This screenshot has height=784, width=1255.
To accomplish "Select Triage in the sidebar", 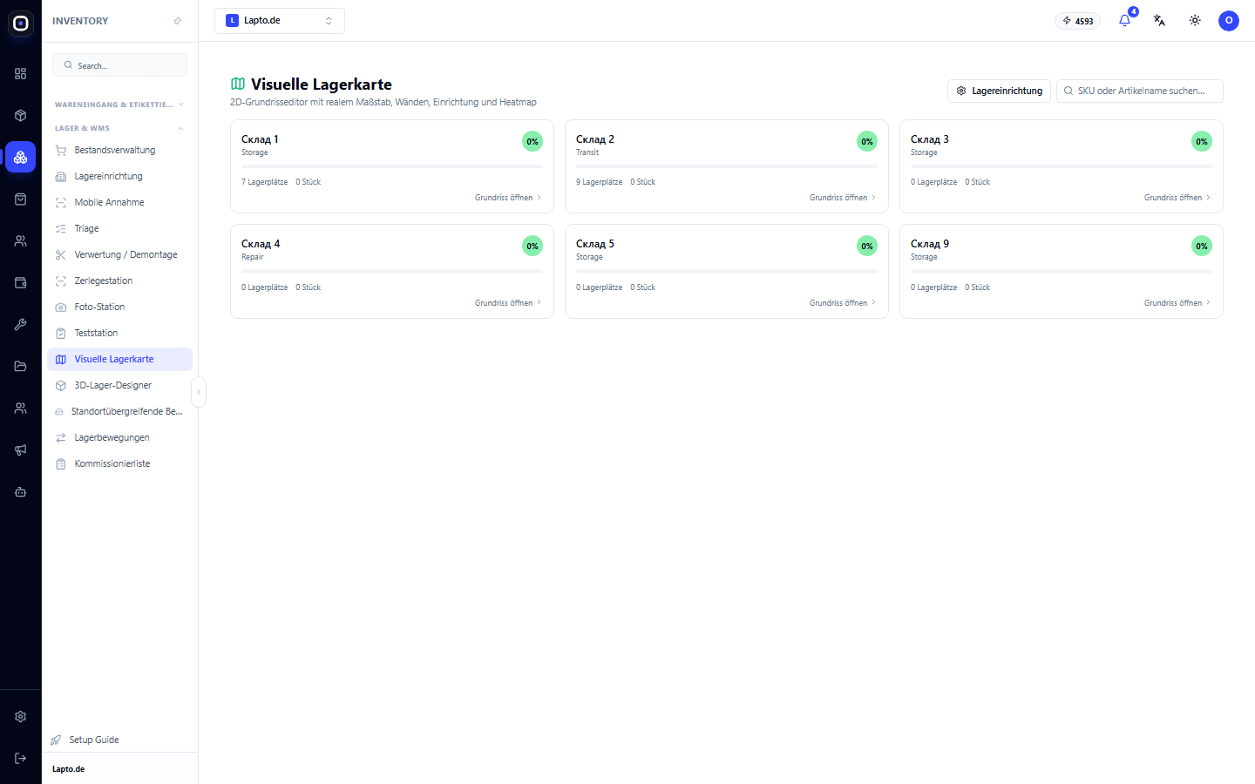I will click(x=119, y=228).
